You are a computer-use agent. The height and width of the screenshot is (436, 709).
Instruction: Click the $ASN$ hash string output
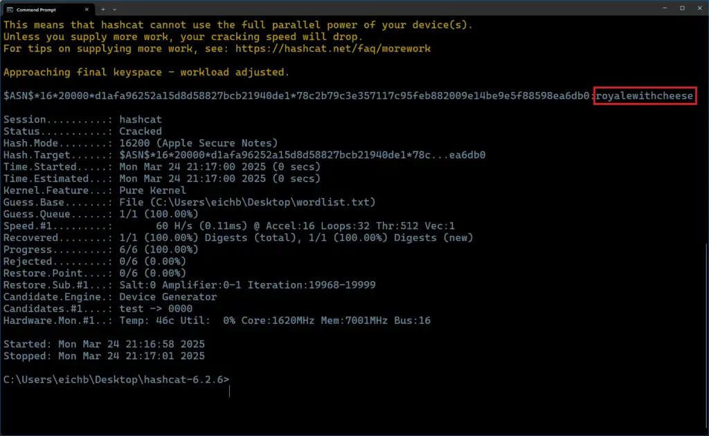tap(296, 96)
